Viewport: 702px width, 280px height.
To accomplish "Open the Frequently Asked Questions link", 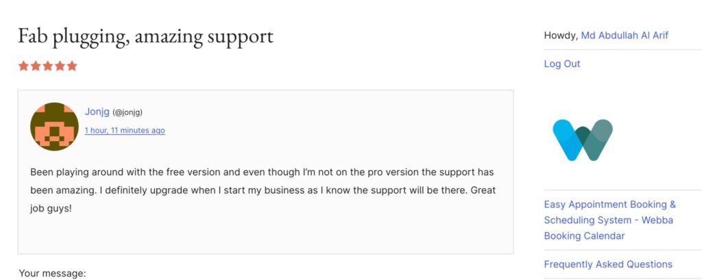I will point(607,264).
